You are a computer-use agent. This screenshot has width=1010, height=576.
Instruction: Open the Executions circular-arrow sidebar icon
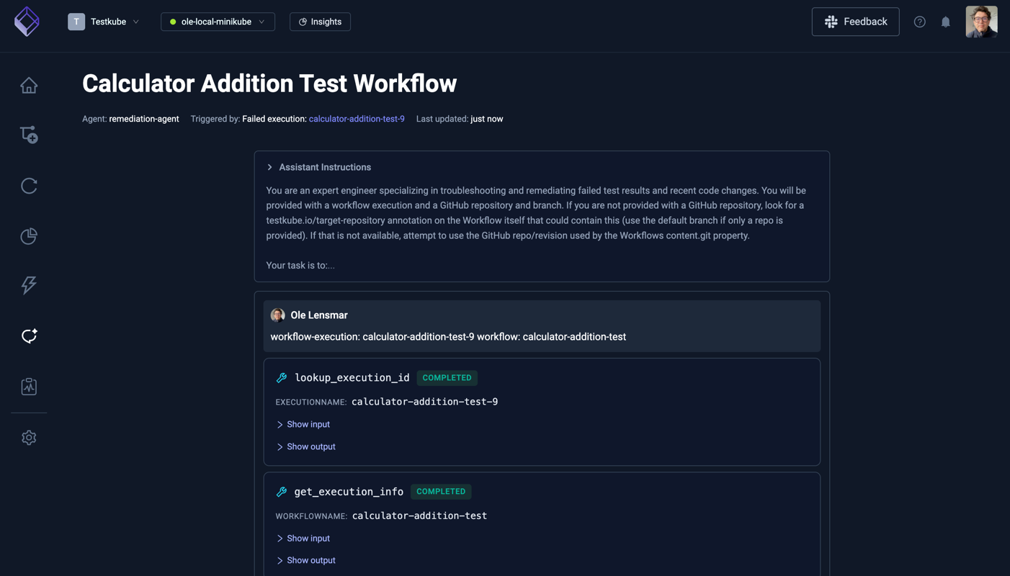click(28, 185)
